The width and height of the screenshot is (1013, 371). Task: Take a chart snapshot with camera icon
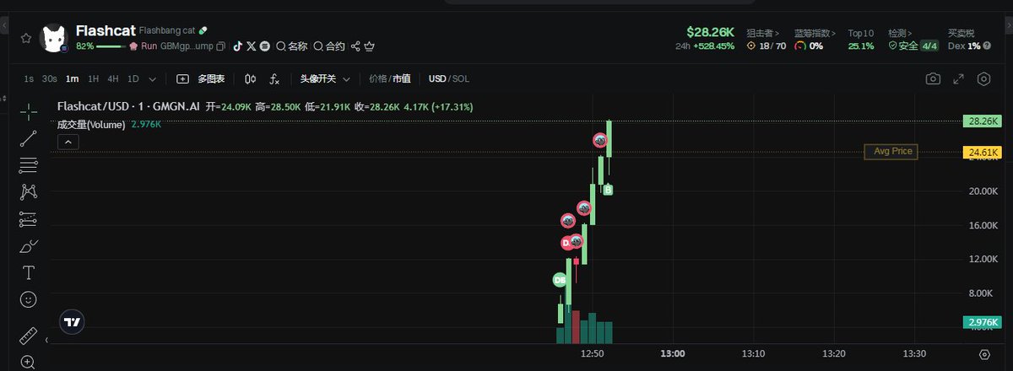coord(933,78)
